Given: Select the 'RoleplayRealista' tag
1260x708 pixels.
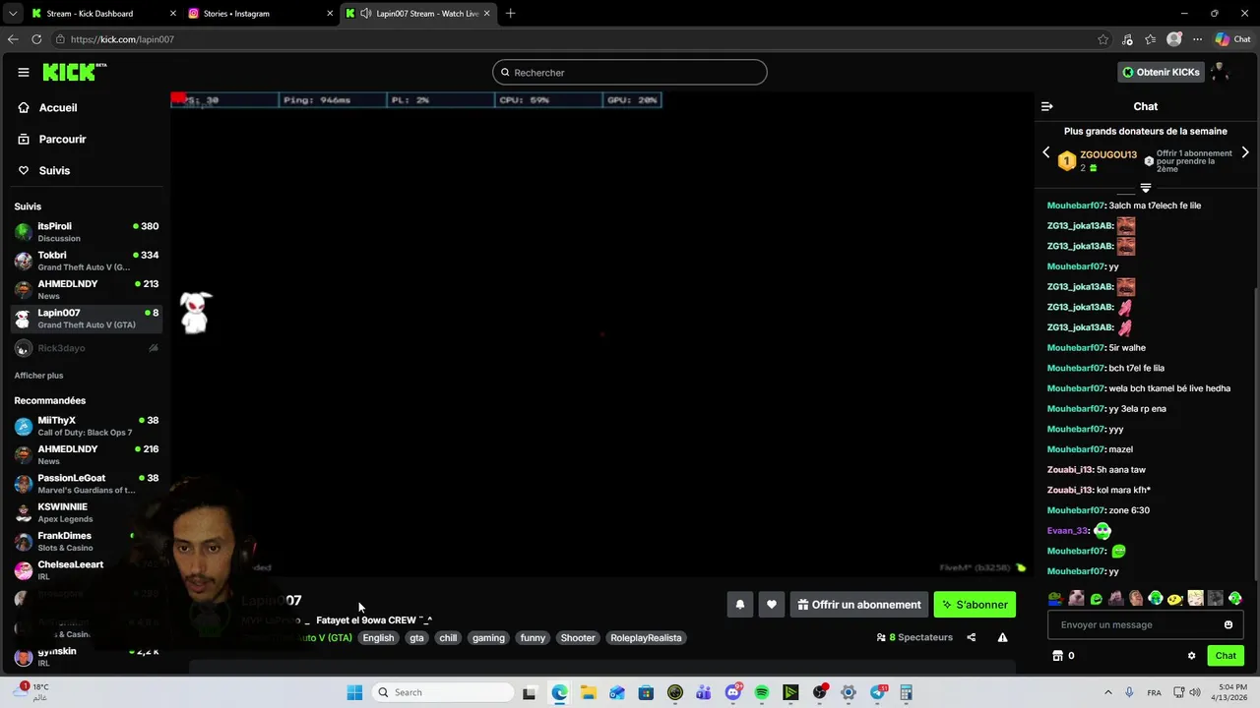Looking at the screenshot, I should [646, 638].
